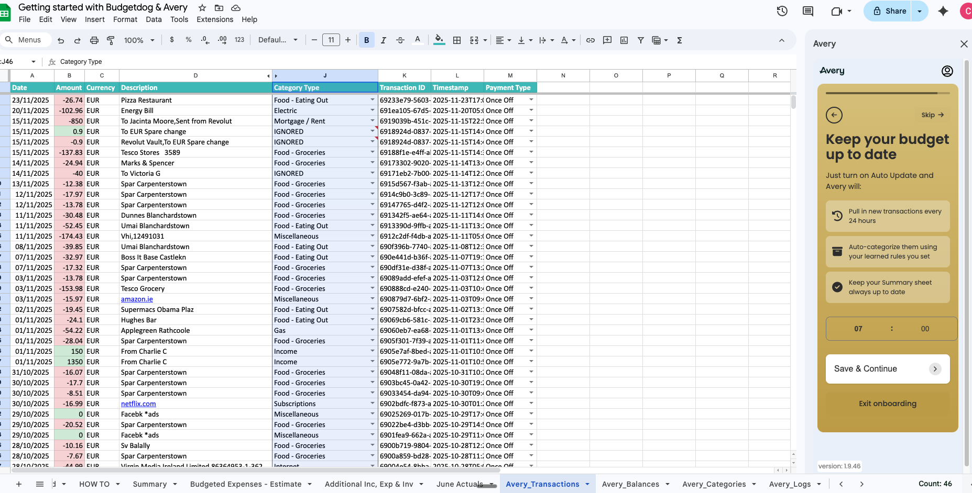Image resolution: width=972 pixels, height=493 pixels.
Task: Click the Print icon
Action: tap(94, 40)
